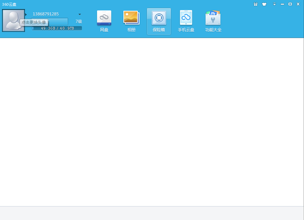Open the skin (shirt) icon in title bar
Screen dimensions: 304x220
click(x=265, y=4)
